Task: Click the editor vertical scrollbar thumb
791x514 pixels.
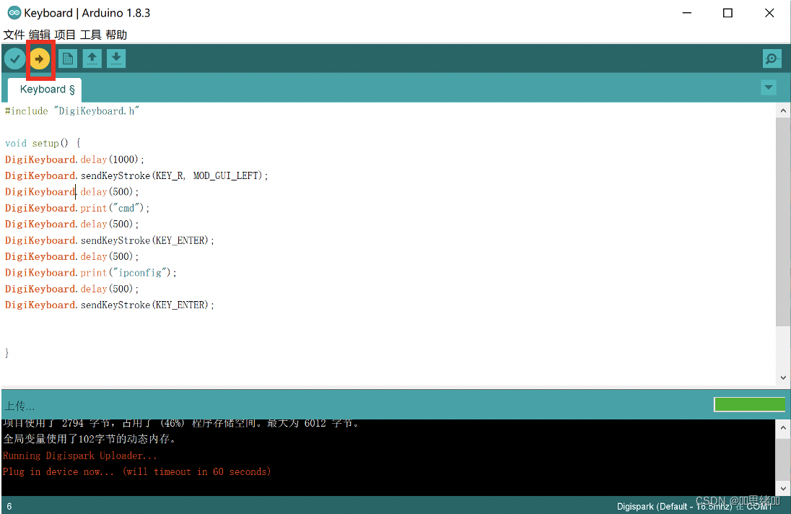Action: pos(783,222)
